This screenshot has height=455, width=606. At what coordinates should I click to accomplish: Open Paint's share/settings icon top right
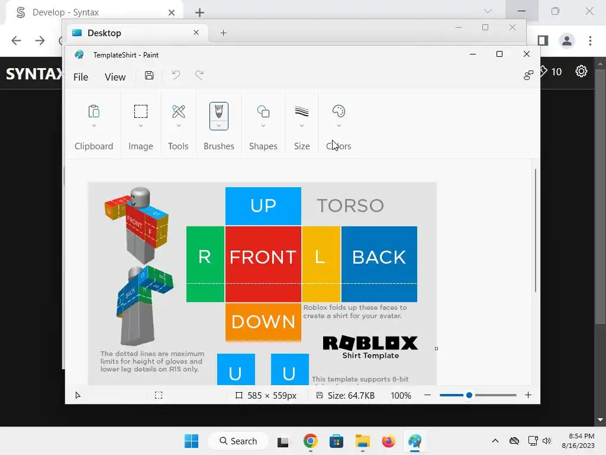coord(528,75)
